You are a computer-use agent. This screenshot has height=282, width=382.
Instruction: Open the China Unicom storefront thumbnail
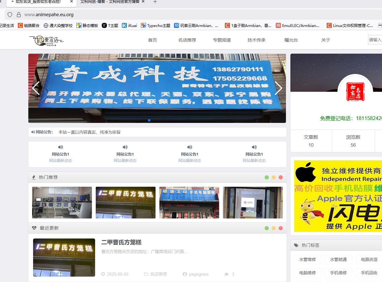253,203
